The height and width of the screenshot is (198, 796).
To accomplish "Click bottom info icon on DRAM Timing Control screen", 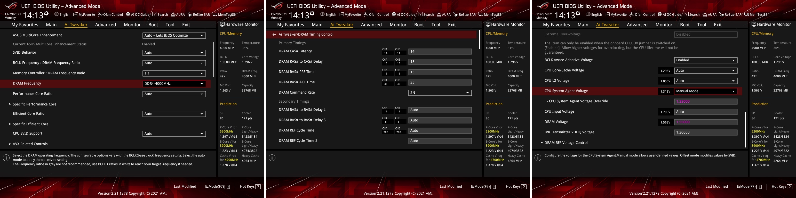I will point(272,158).
